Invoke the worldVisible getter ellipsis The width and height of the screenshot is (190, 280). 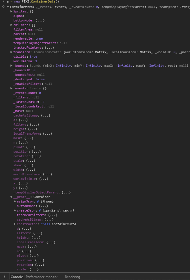[x=44, y=179]
